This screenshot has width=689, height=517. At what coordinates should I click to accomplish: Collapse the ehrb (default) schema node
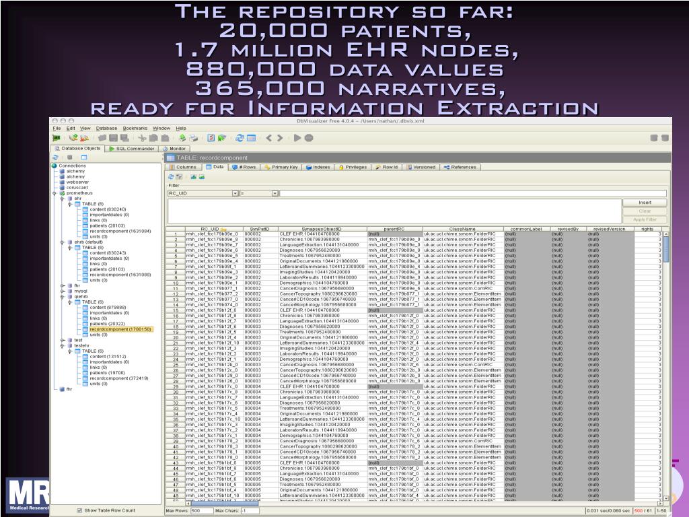63,242
